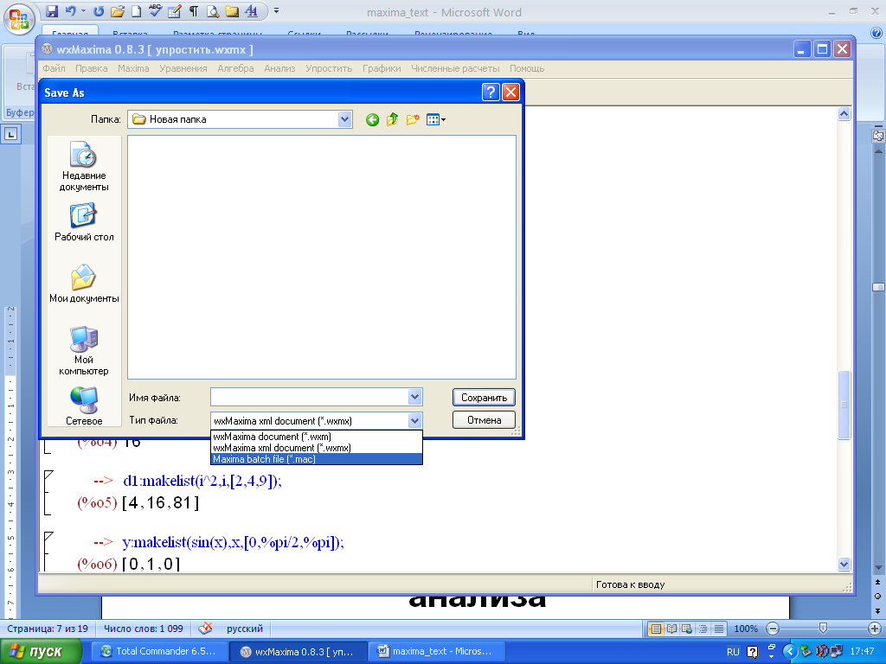Click the Save As dialog help button
Image resolution: width=886 pixels, height=664 pixels.
click(491, 92)
